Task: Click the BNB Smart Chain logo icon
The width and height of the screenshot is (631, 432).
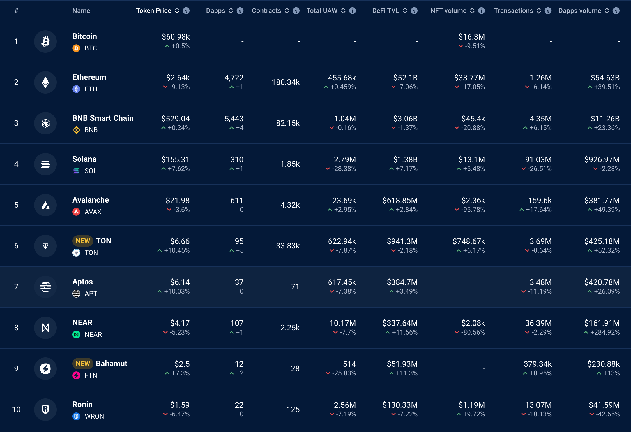Action: pyautogui.click(x=45, y=123)
